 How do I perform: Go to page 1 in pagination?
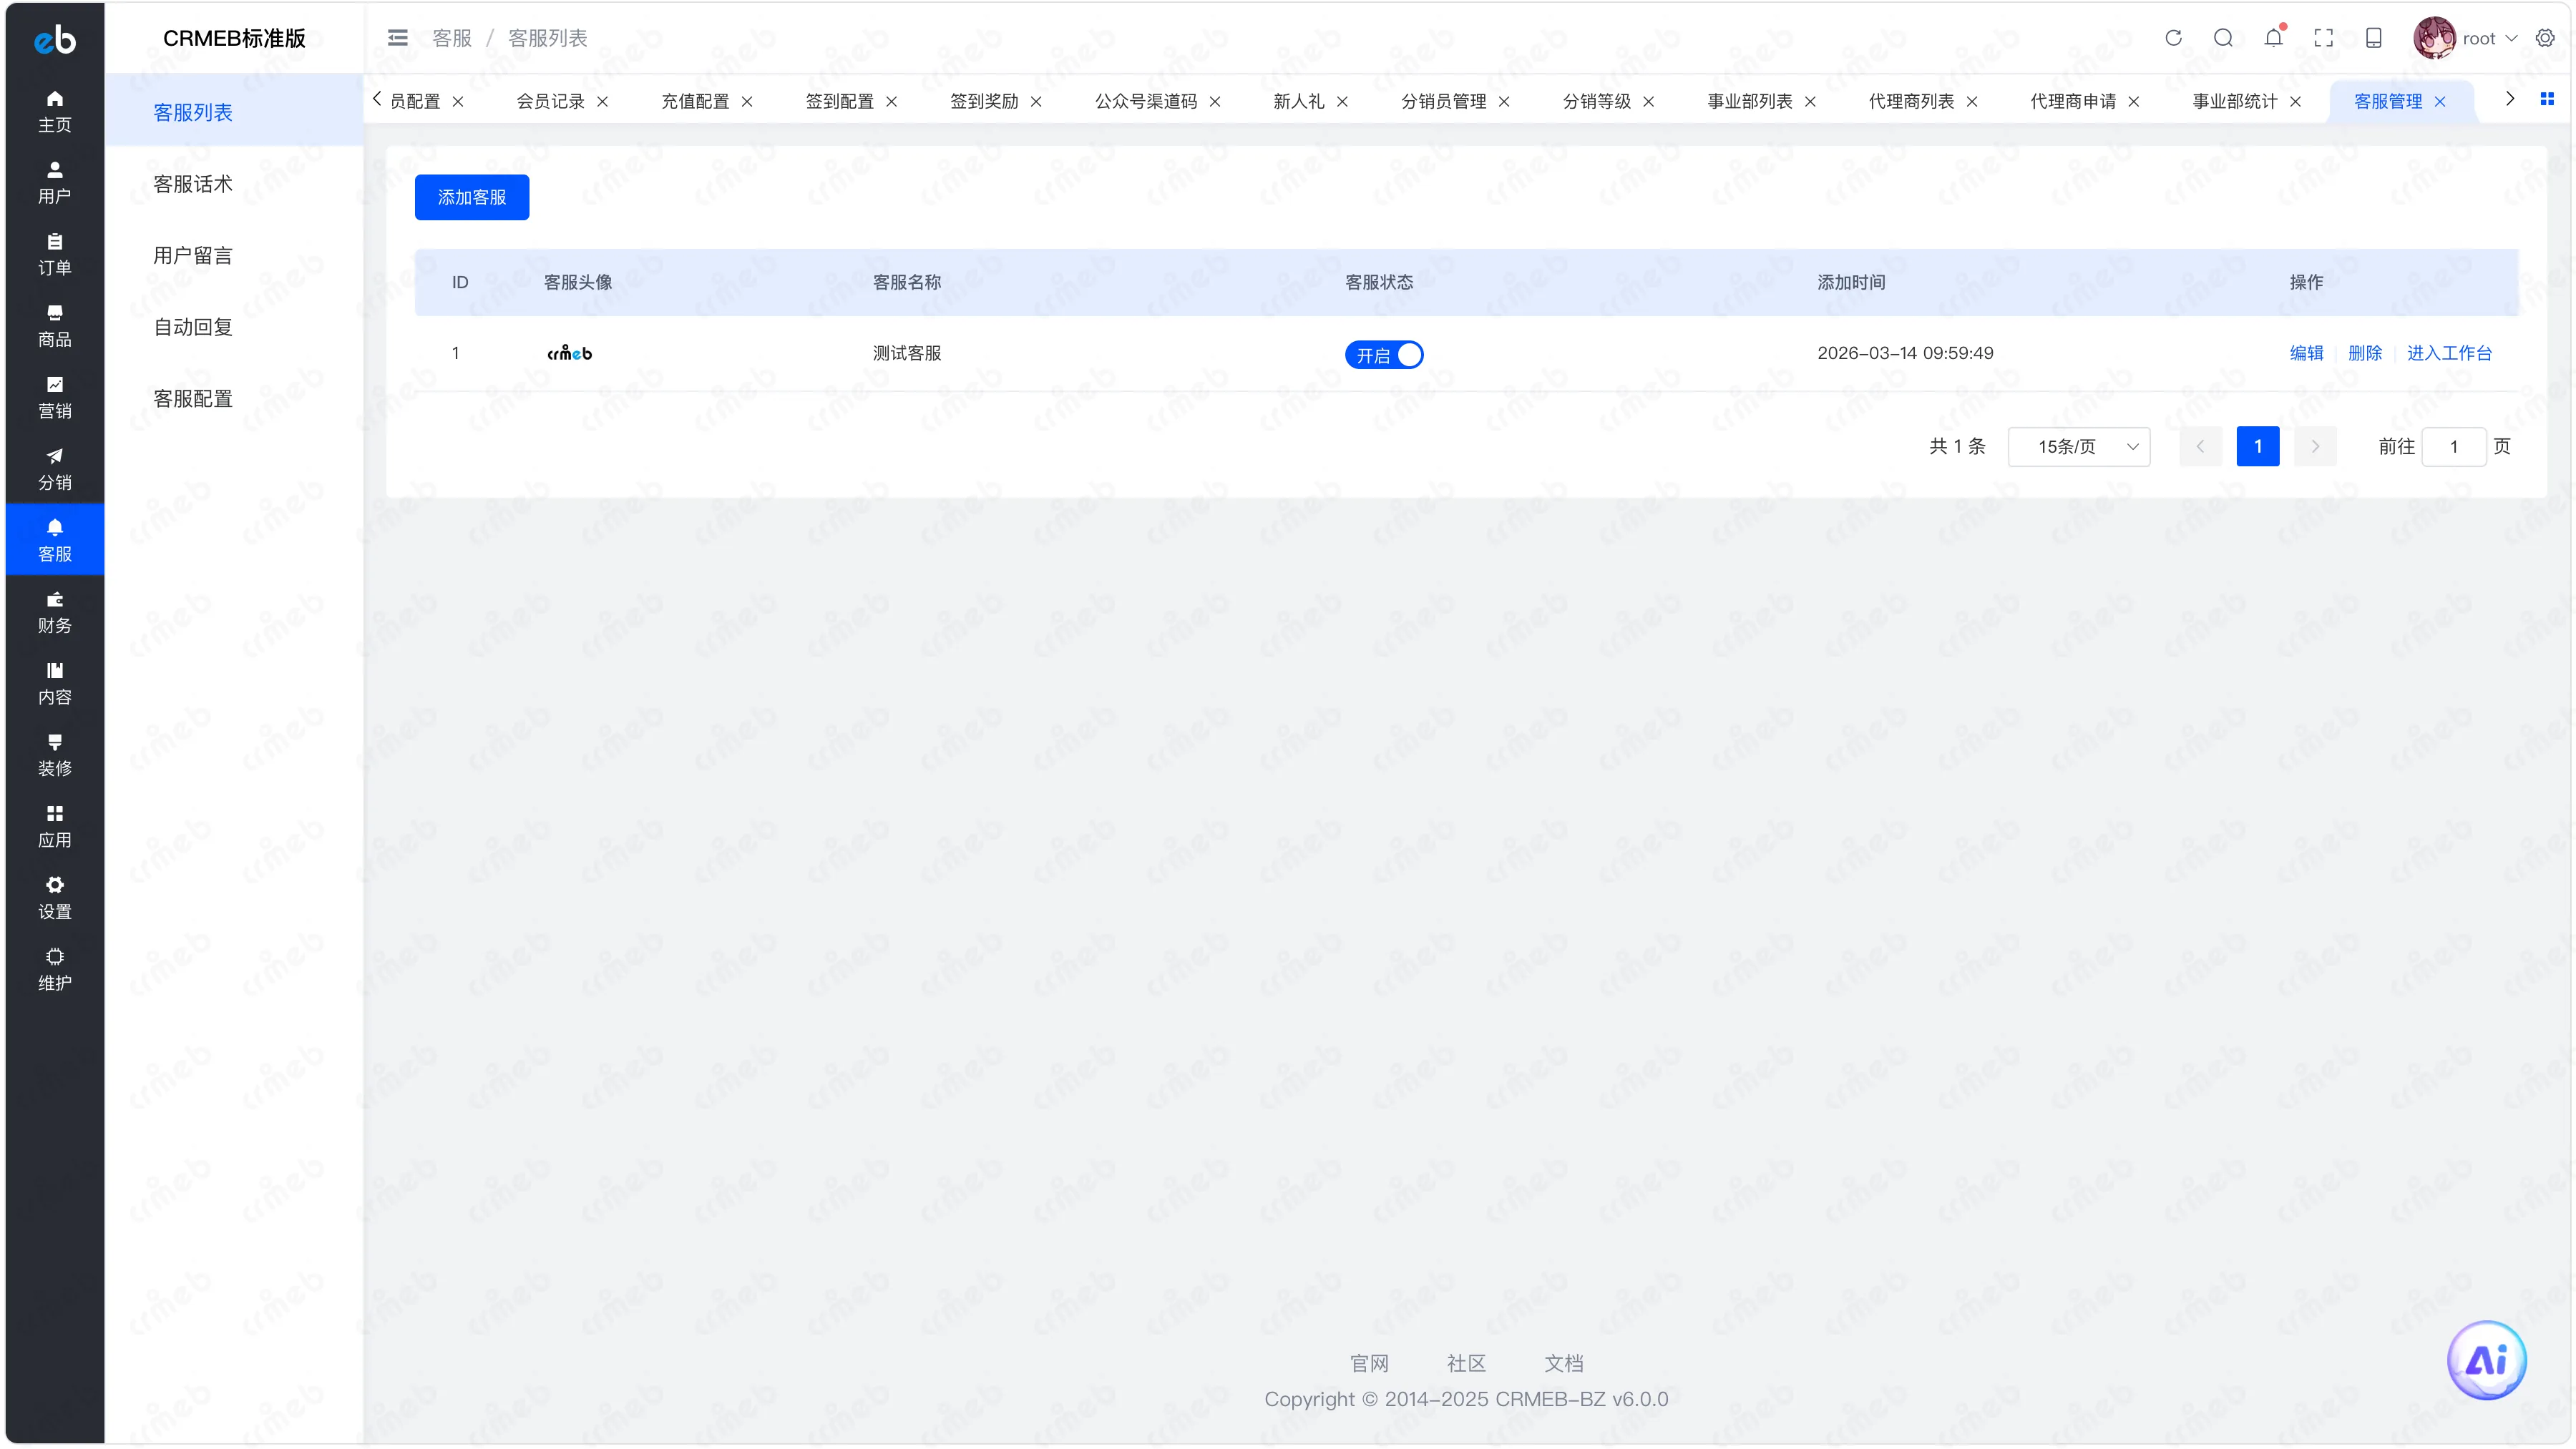click(2258, 447)
